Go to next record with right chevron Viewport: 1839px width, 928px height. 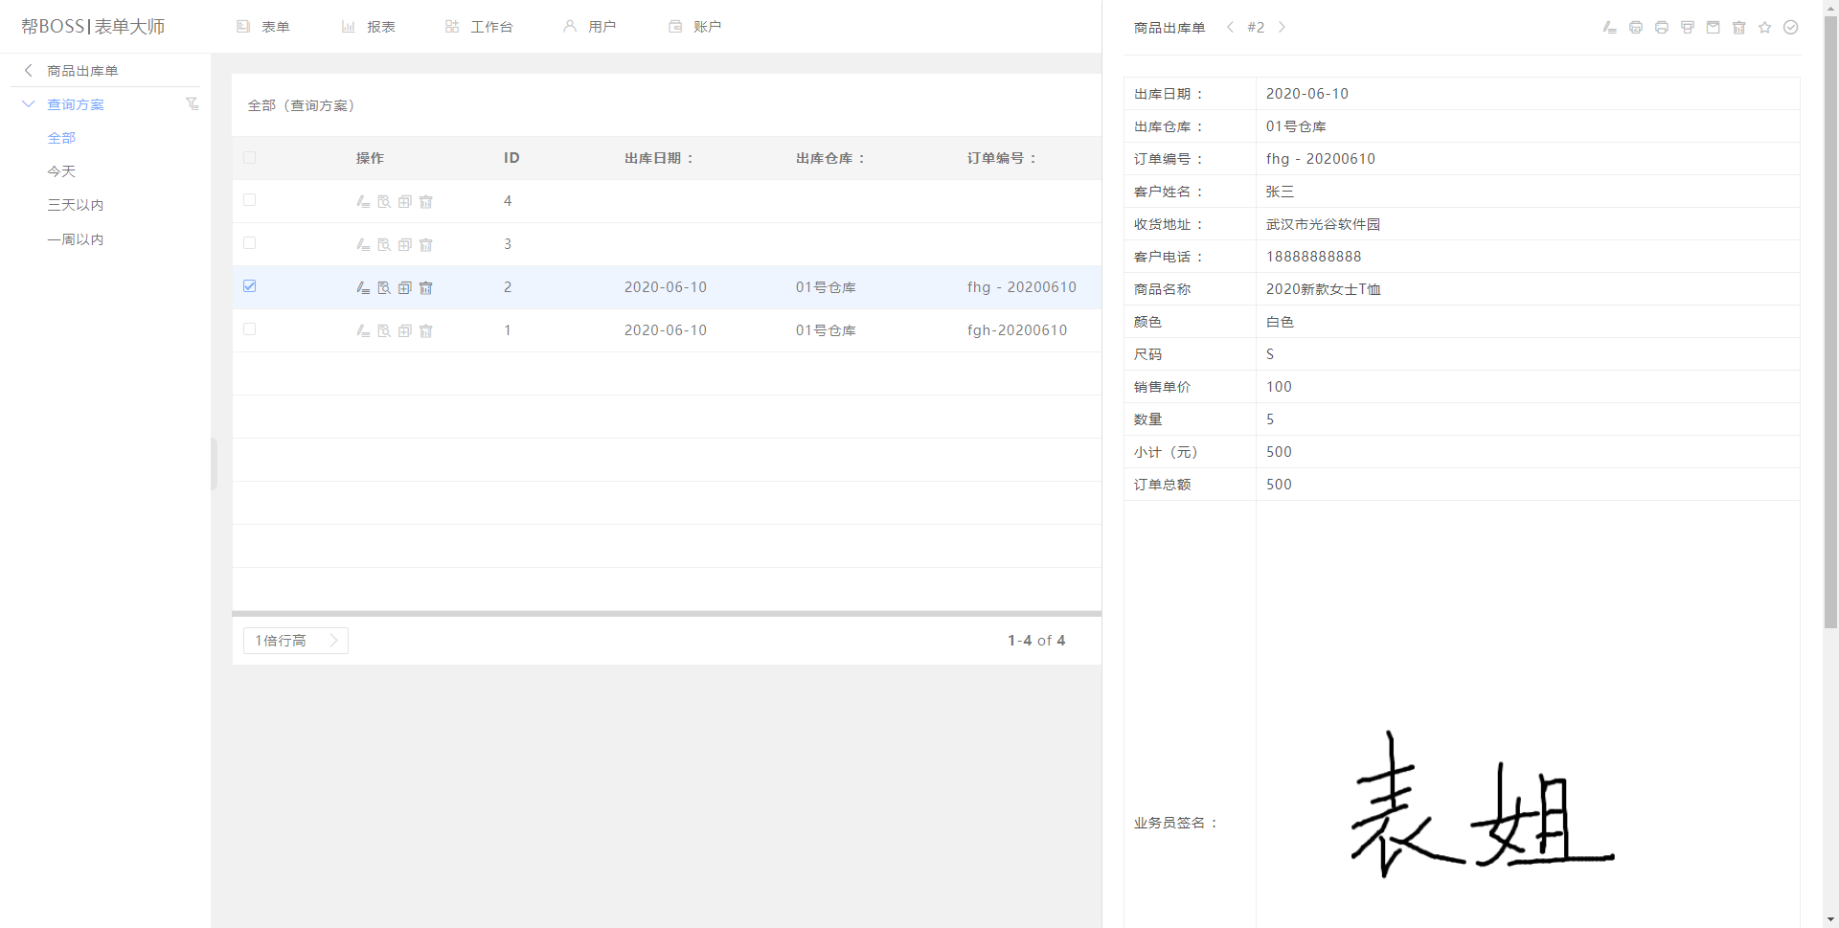1283,28
